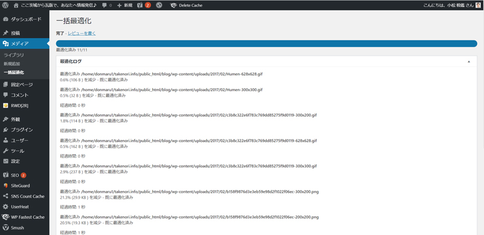Select the b158f987...-300x200.png log path
The height and width of the screenshot is (235, 484).
[x=200, y=192]
